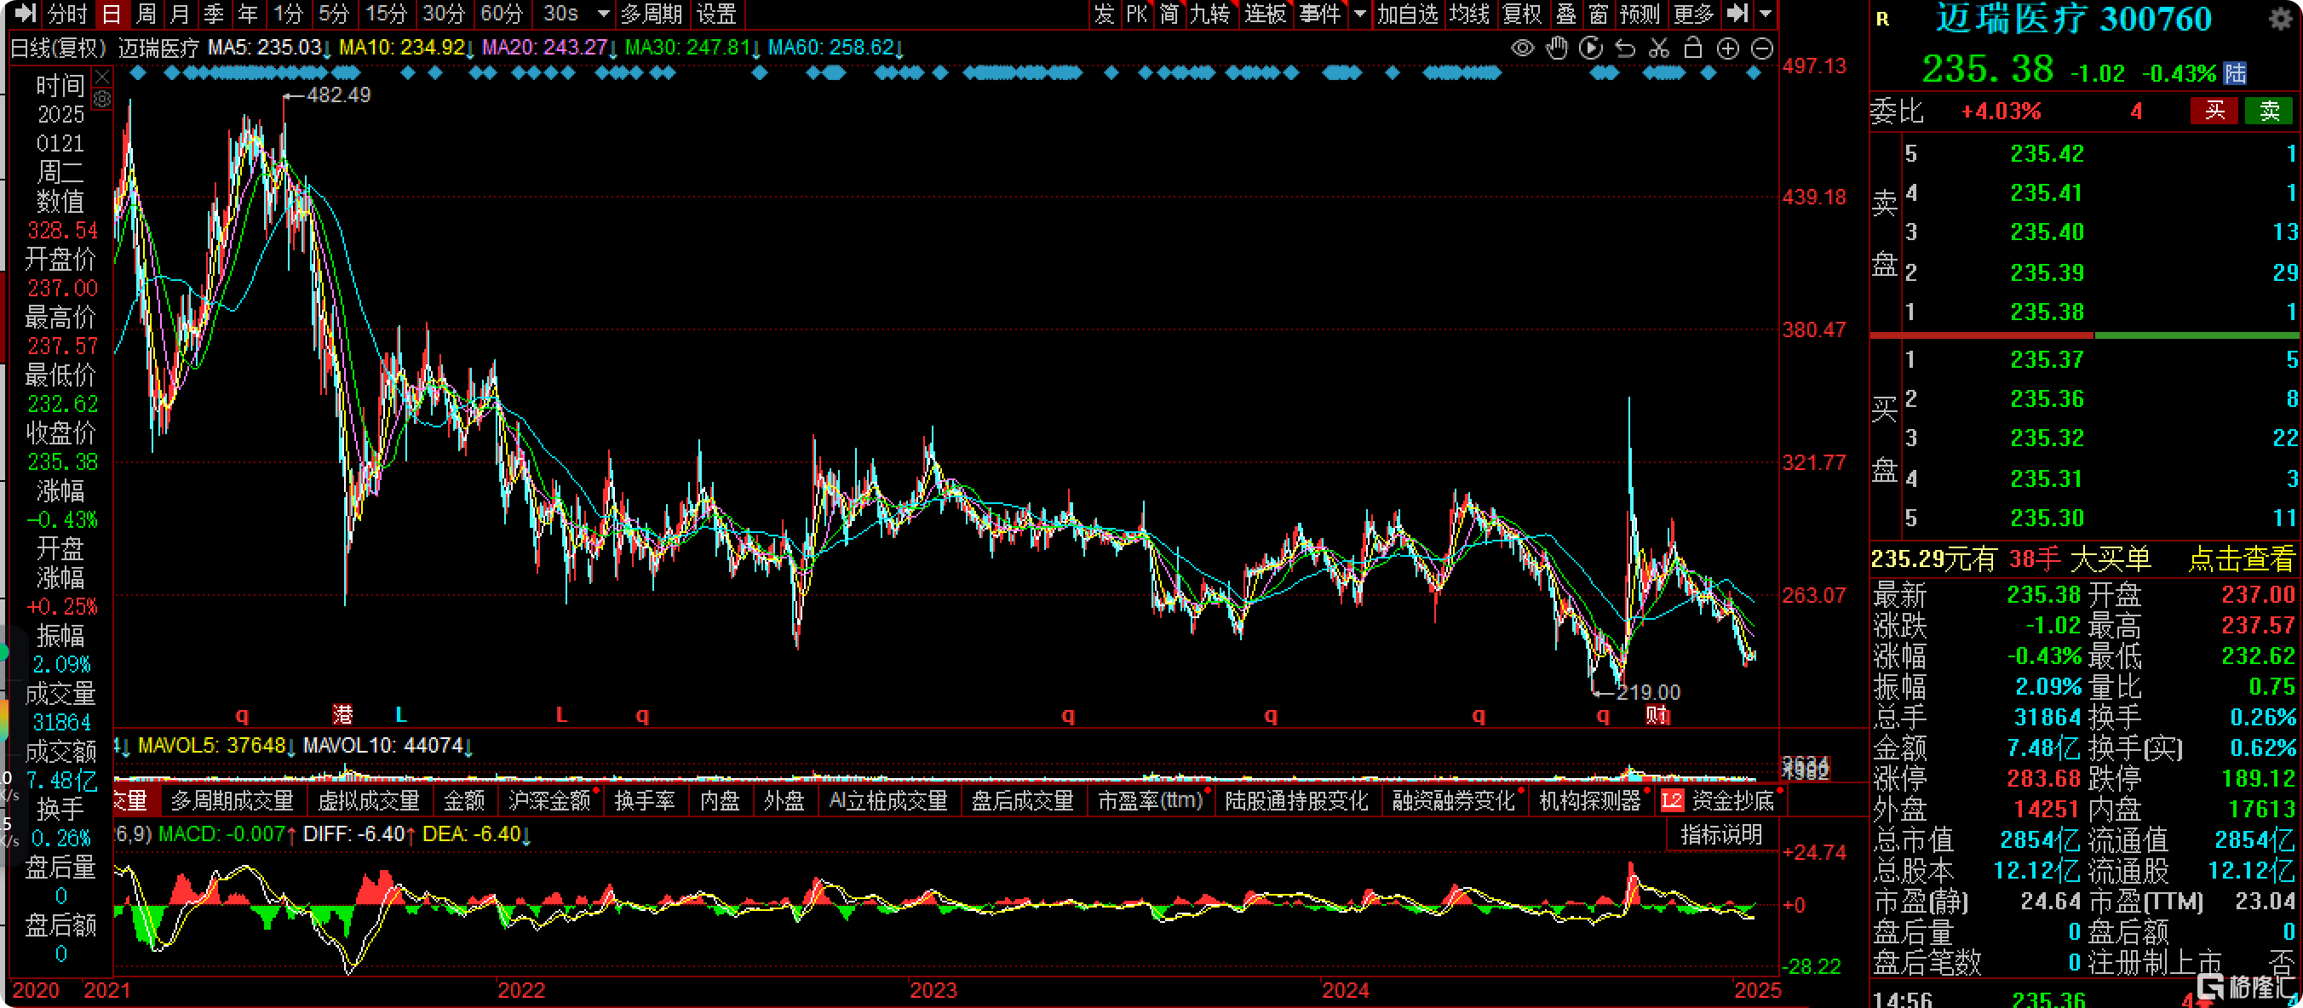Open 多周期 multi-period view
This screenshot has height=1008, width=2303.
point(652,14)
